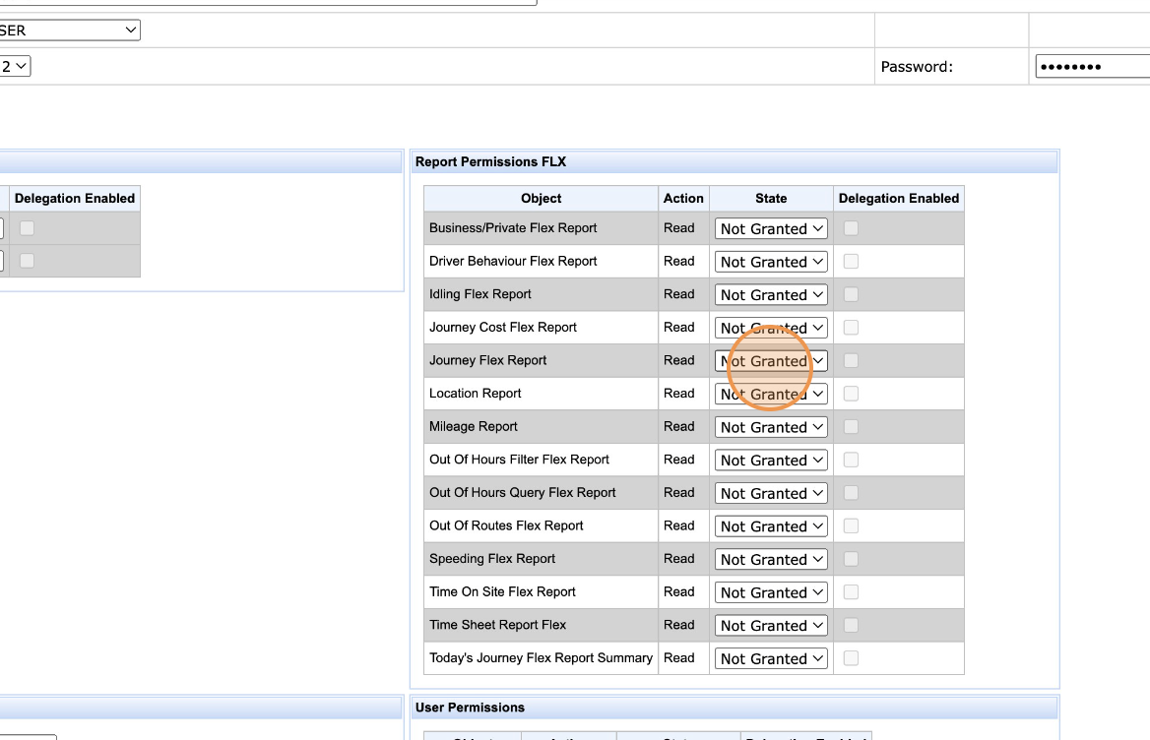
Task: Expand Today's Journey Flex Report Summary state dropdown
Action: (x=771, y=658)
